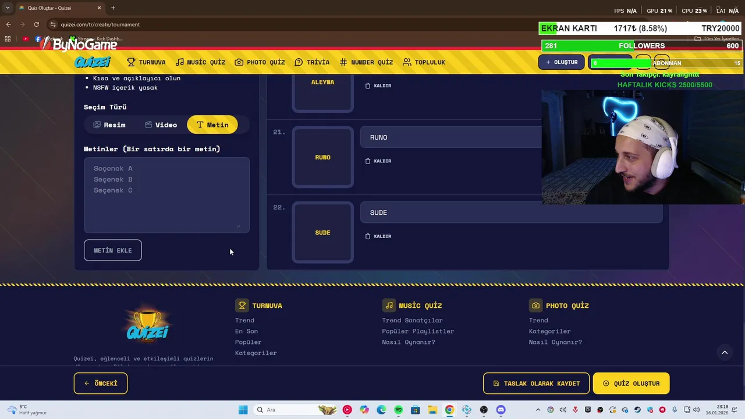745x419 pixels.
Task: Open Photo Quiz Trend footer link
Action: click(538, 320)
